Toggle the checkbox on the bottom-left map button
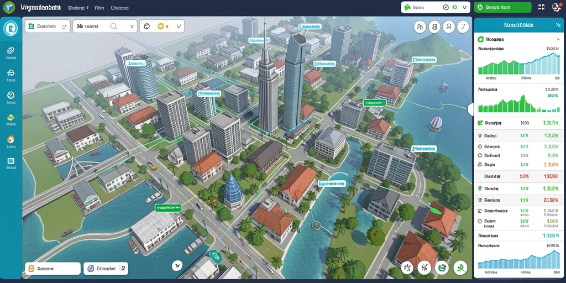Screen dimensions: 566x283 tap(123, 269)
